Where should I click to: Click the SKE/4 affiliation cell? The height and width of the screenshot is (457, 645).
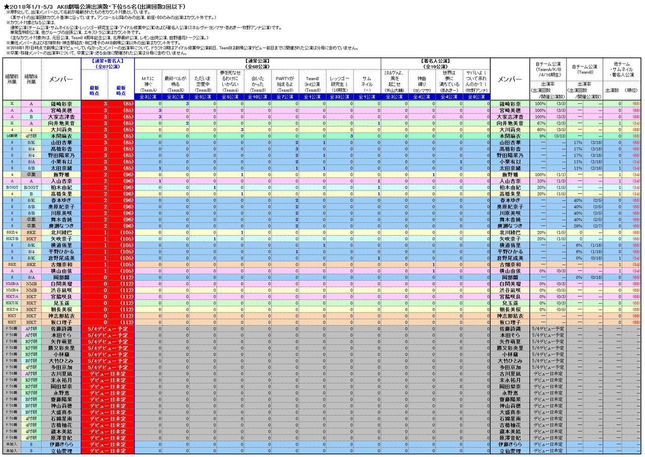[x=11, y=232]
